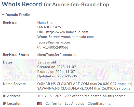Image resolution: width=134 pixels, height=107 pixels.
Task: Click the minus icon beside Domain Profile
Action: point(3,15)
